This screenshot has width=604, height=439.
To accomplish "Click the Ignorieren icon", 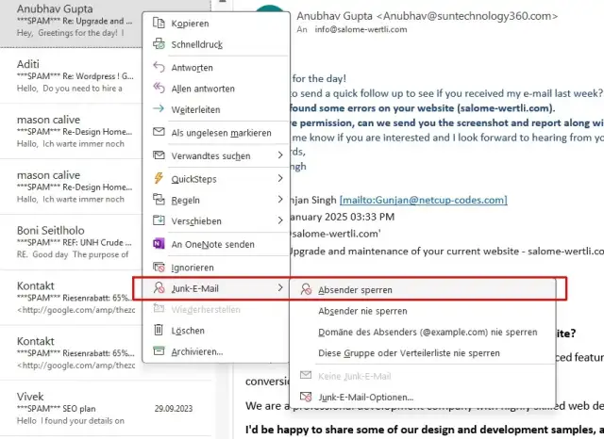I will 159,267.
